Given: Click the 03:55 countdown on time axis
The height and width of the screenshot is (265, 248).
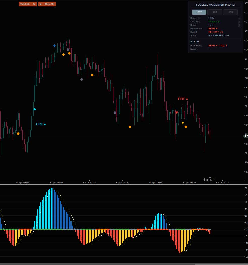Looking at the screenshot, I should point(209,180).
